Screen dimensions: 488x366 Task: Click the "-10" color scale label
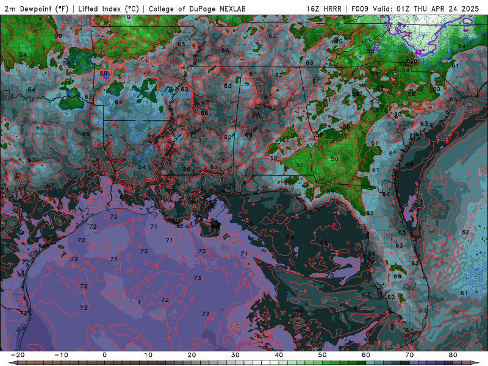point(61,355)
